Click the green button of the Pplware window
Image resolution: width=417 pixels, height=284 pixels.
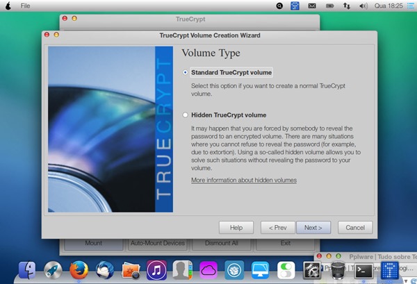338,256
